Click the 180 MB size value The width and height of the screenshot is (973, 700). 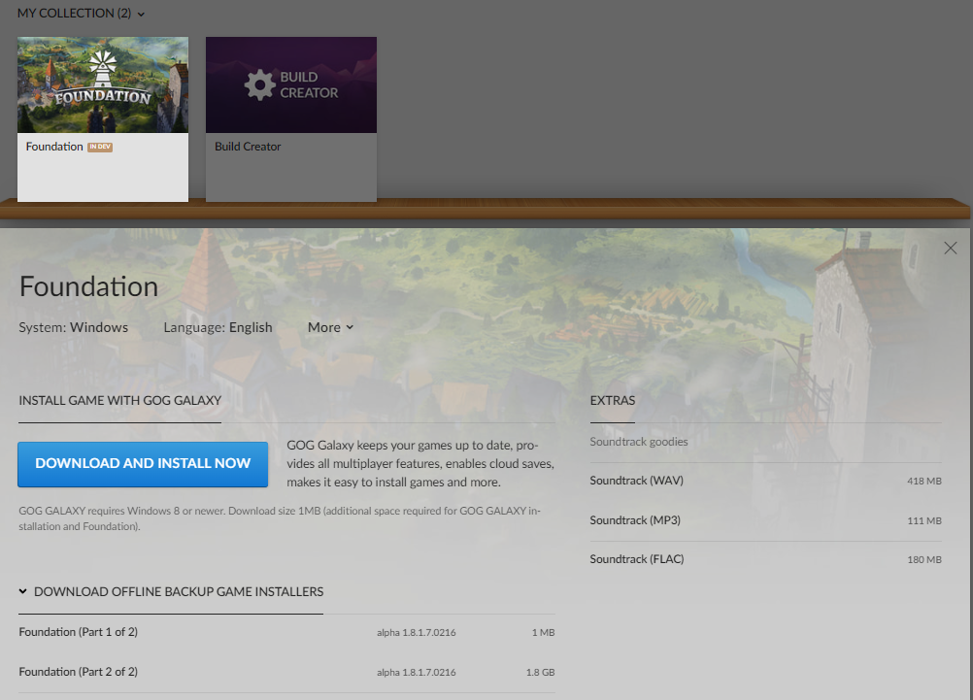(x=924, y=560)
